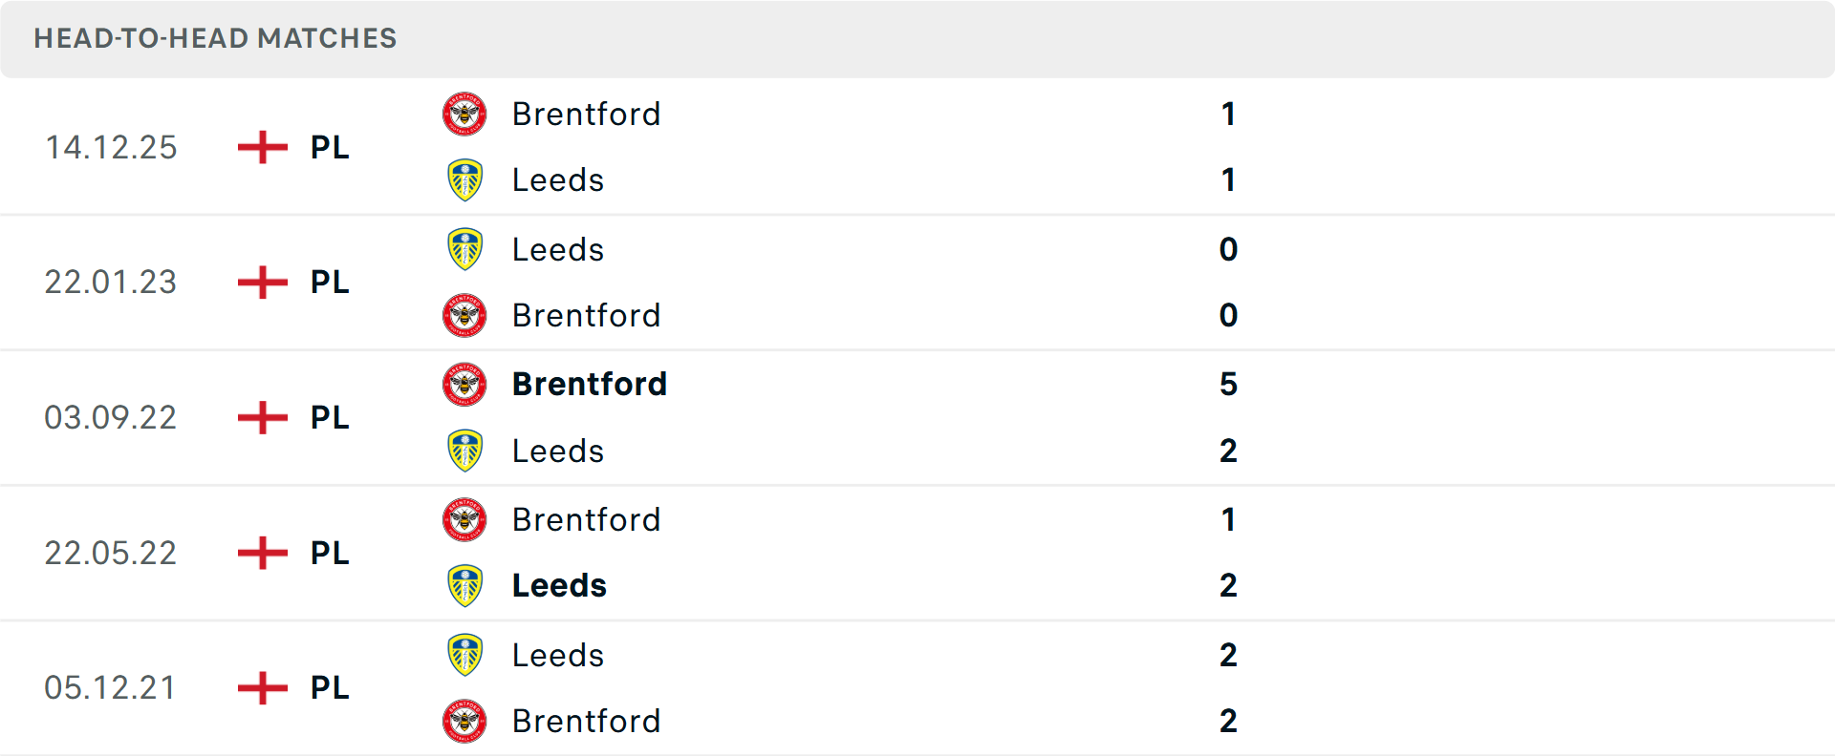Image resolution: width=1835 pixels, height=756 pixels.
Task: Select the Brentford crest in the 22.05.22 match
Action: [x=464, y=520]
